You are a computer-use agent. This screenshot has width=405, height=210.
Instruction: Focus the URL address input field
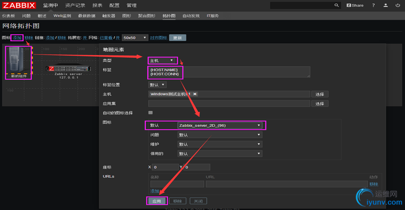(x=287, y=184)
